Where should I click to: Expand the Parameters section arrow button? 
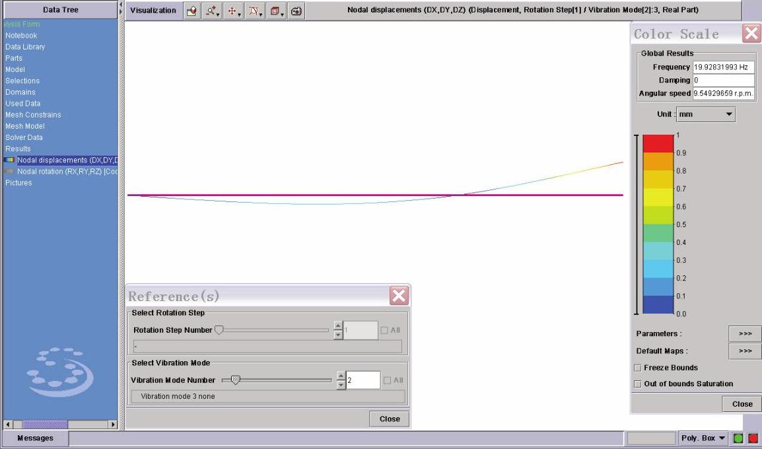tap(744, 334)
